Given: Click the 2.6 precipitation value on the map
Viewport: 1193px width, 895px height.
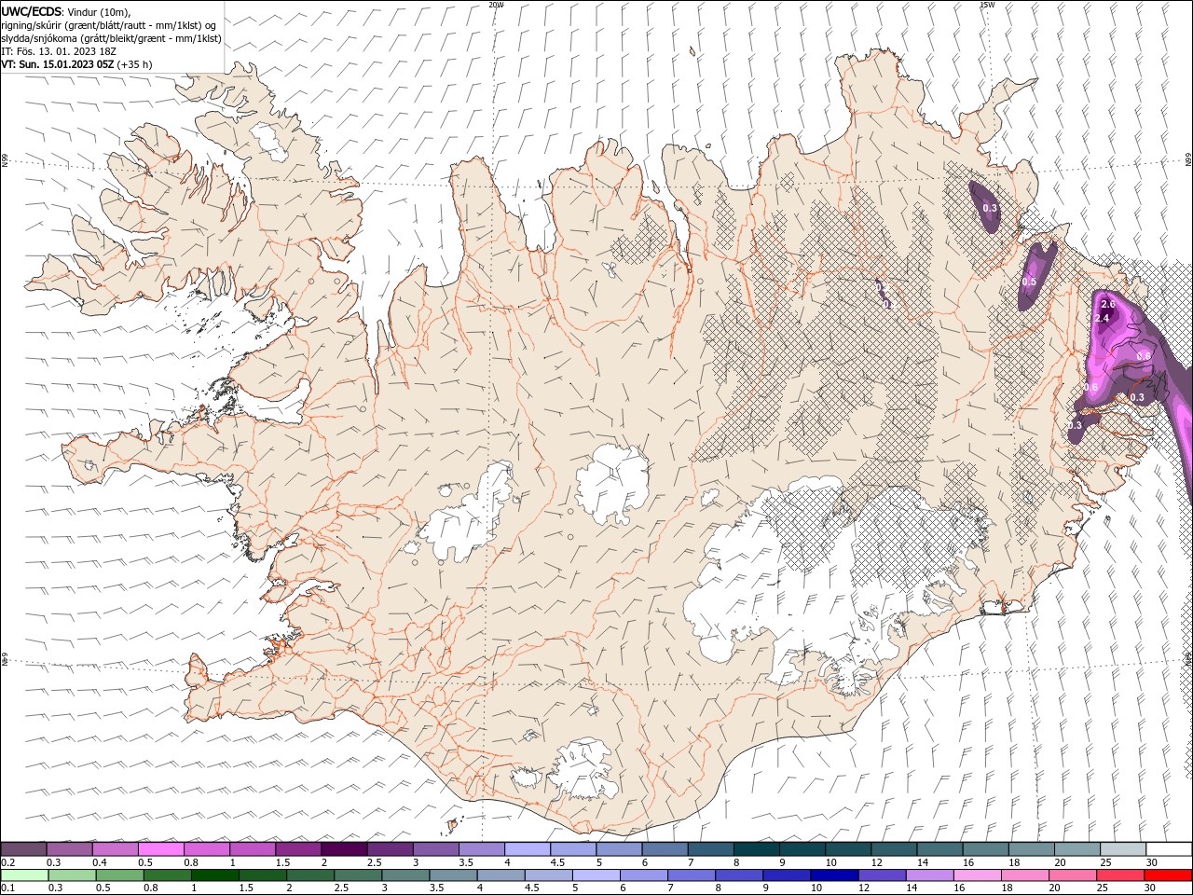Looking at the screenshot, I should tap(1108, 304).
